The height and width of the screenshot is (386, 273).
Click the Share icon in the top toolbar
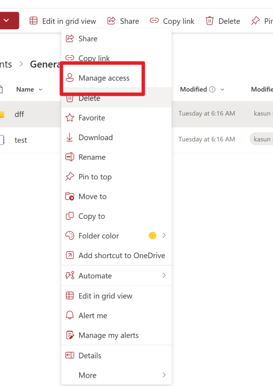111,21
